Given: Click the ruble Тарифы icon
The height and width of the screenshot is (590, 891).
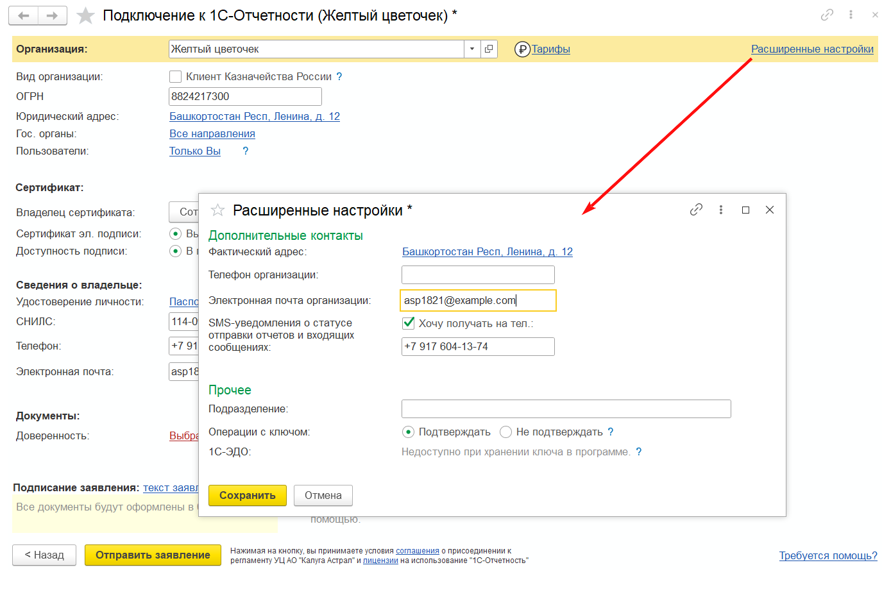Looking at the screenshot, I should [x=522, y=49].
